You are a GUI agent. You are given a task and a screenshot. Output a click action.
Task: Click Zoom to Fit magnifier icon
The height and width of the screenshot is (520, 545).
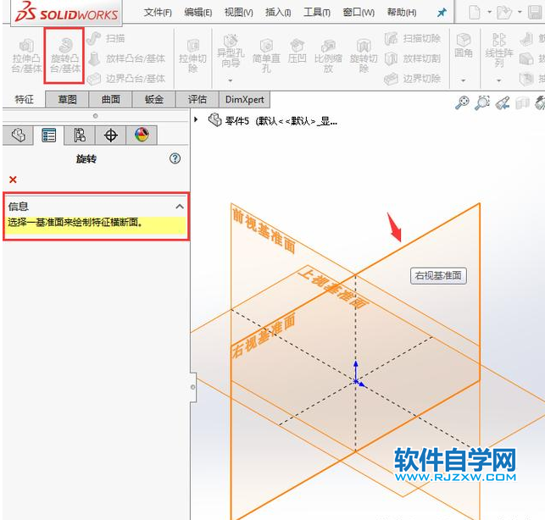coord(462,102)
